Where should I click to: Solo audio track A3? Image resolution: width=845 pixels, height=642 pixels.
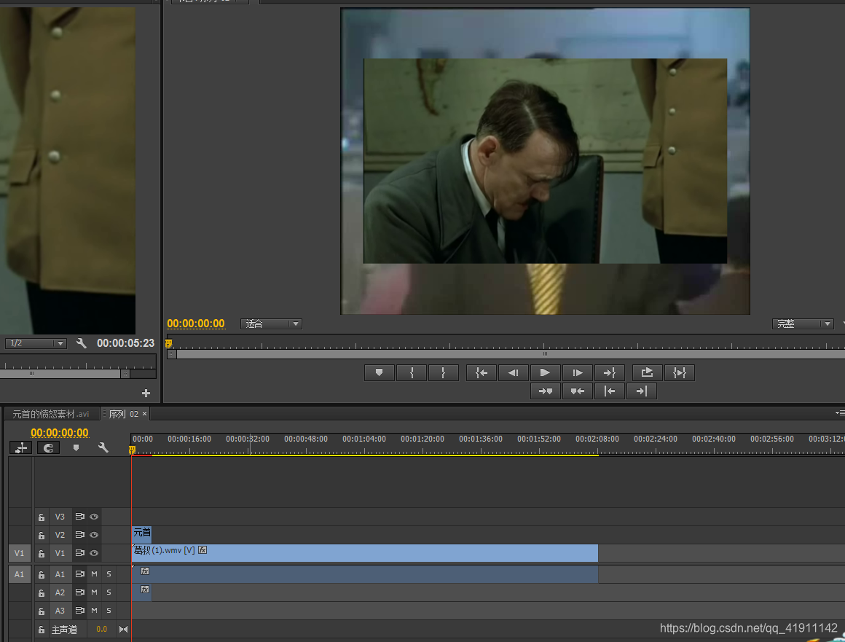point(109,610)
